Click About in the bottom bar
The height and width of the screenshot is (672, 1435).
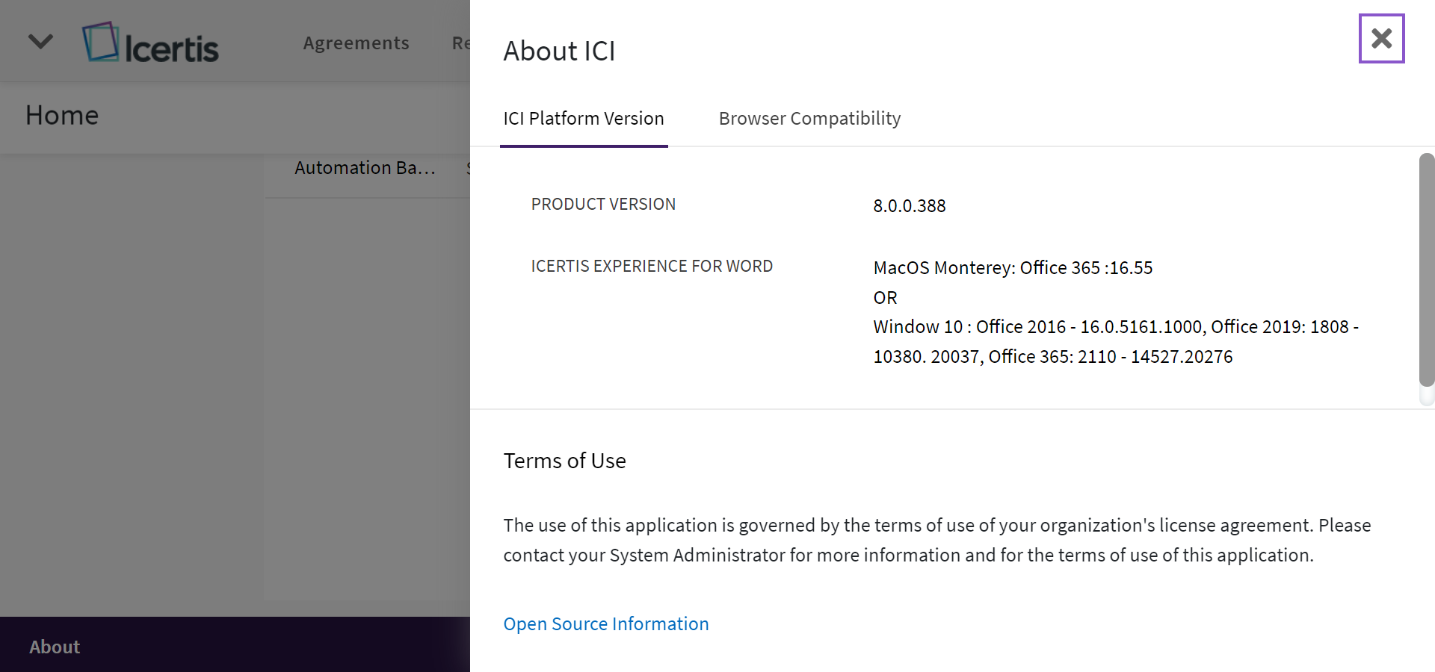(x=55, y=647)
